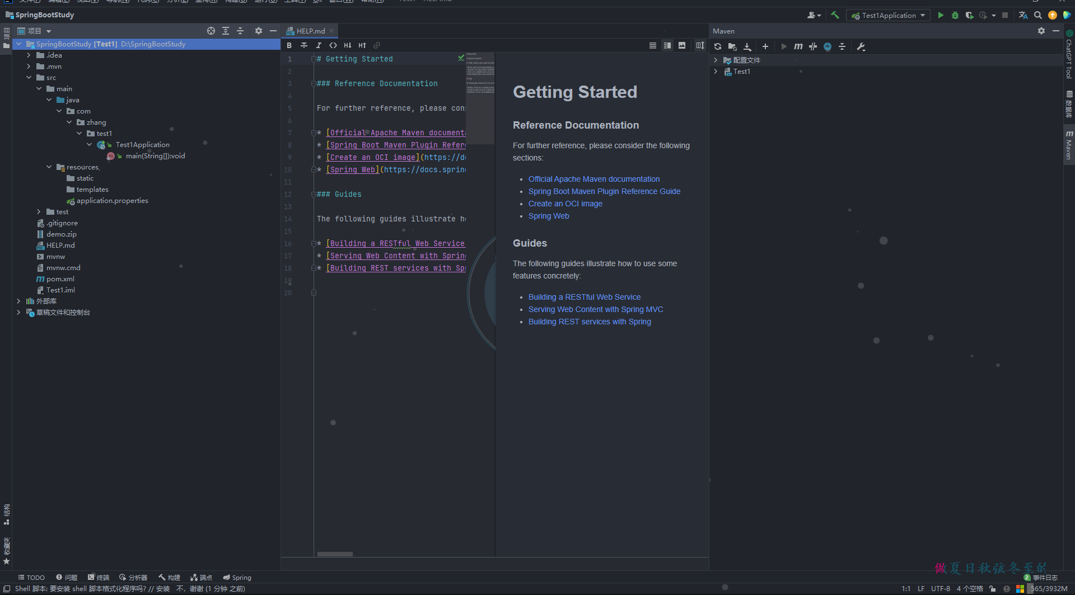The width and height of the screenshot is (1075, 595).
Task: Open the Maven panel gear options
Action: (1041, 31)
